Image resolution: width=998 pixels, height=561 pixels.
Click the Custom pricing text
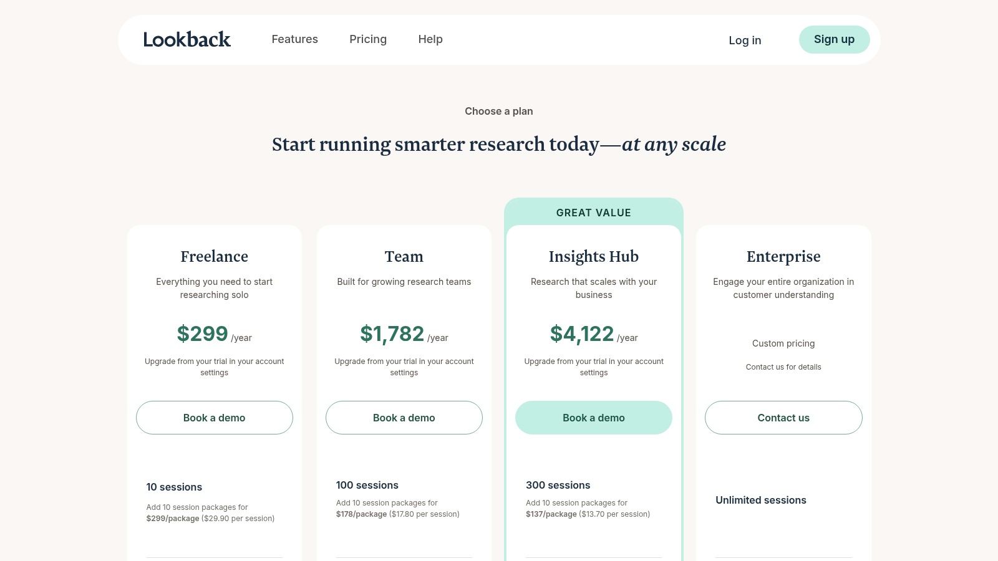783,343
